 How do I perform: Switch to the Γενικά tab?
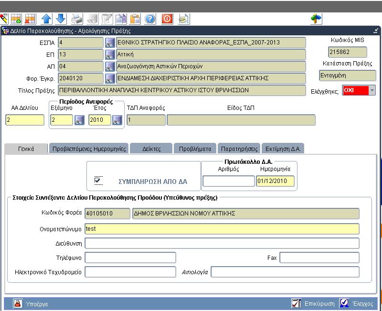pos(26,149)
